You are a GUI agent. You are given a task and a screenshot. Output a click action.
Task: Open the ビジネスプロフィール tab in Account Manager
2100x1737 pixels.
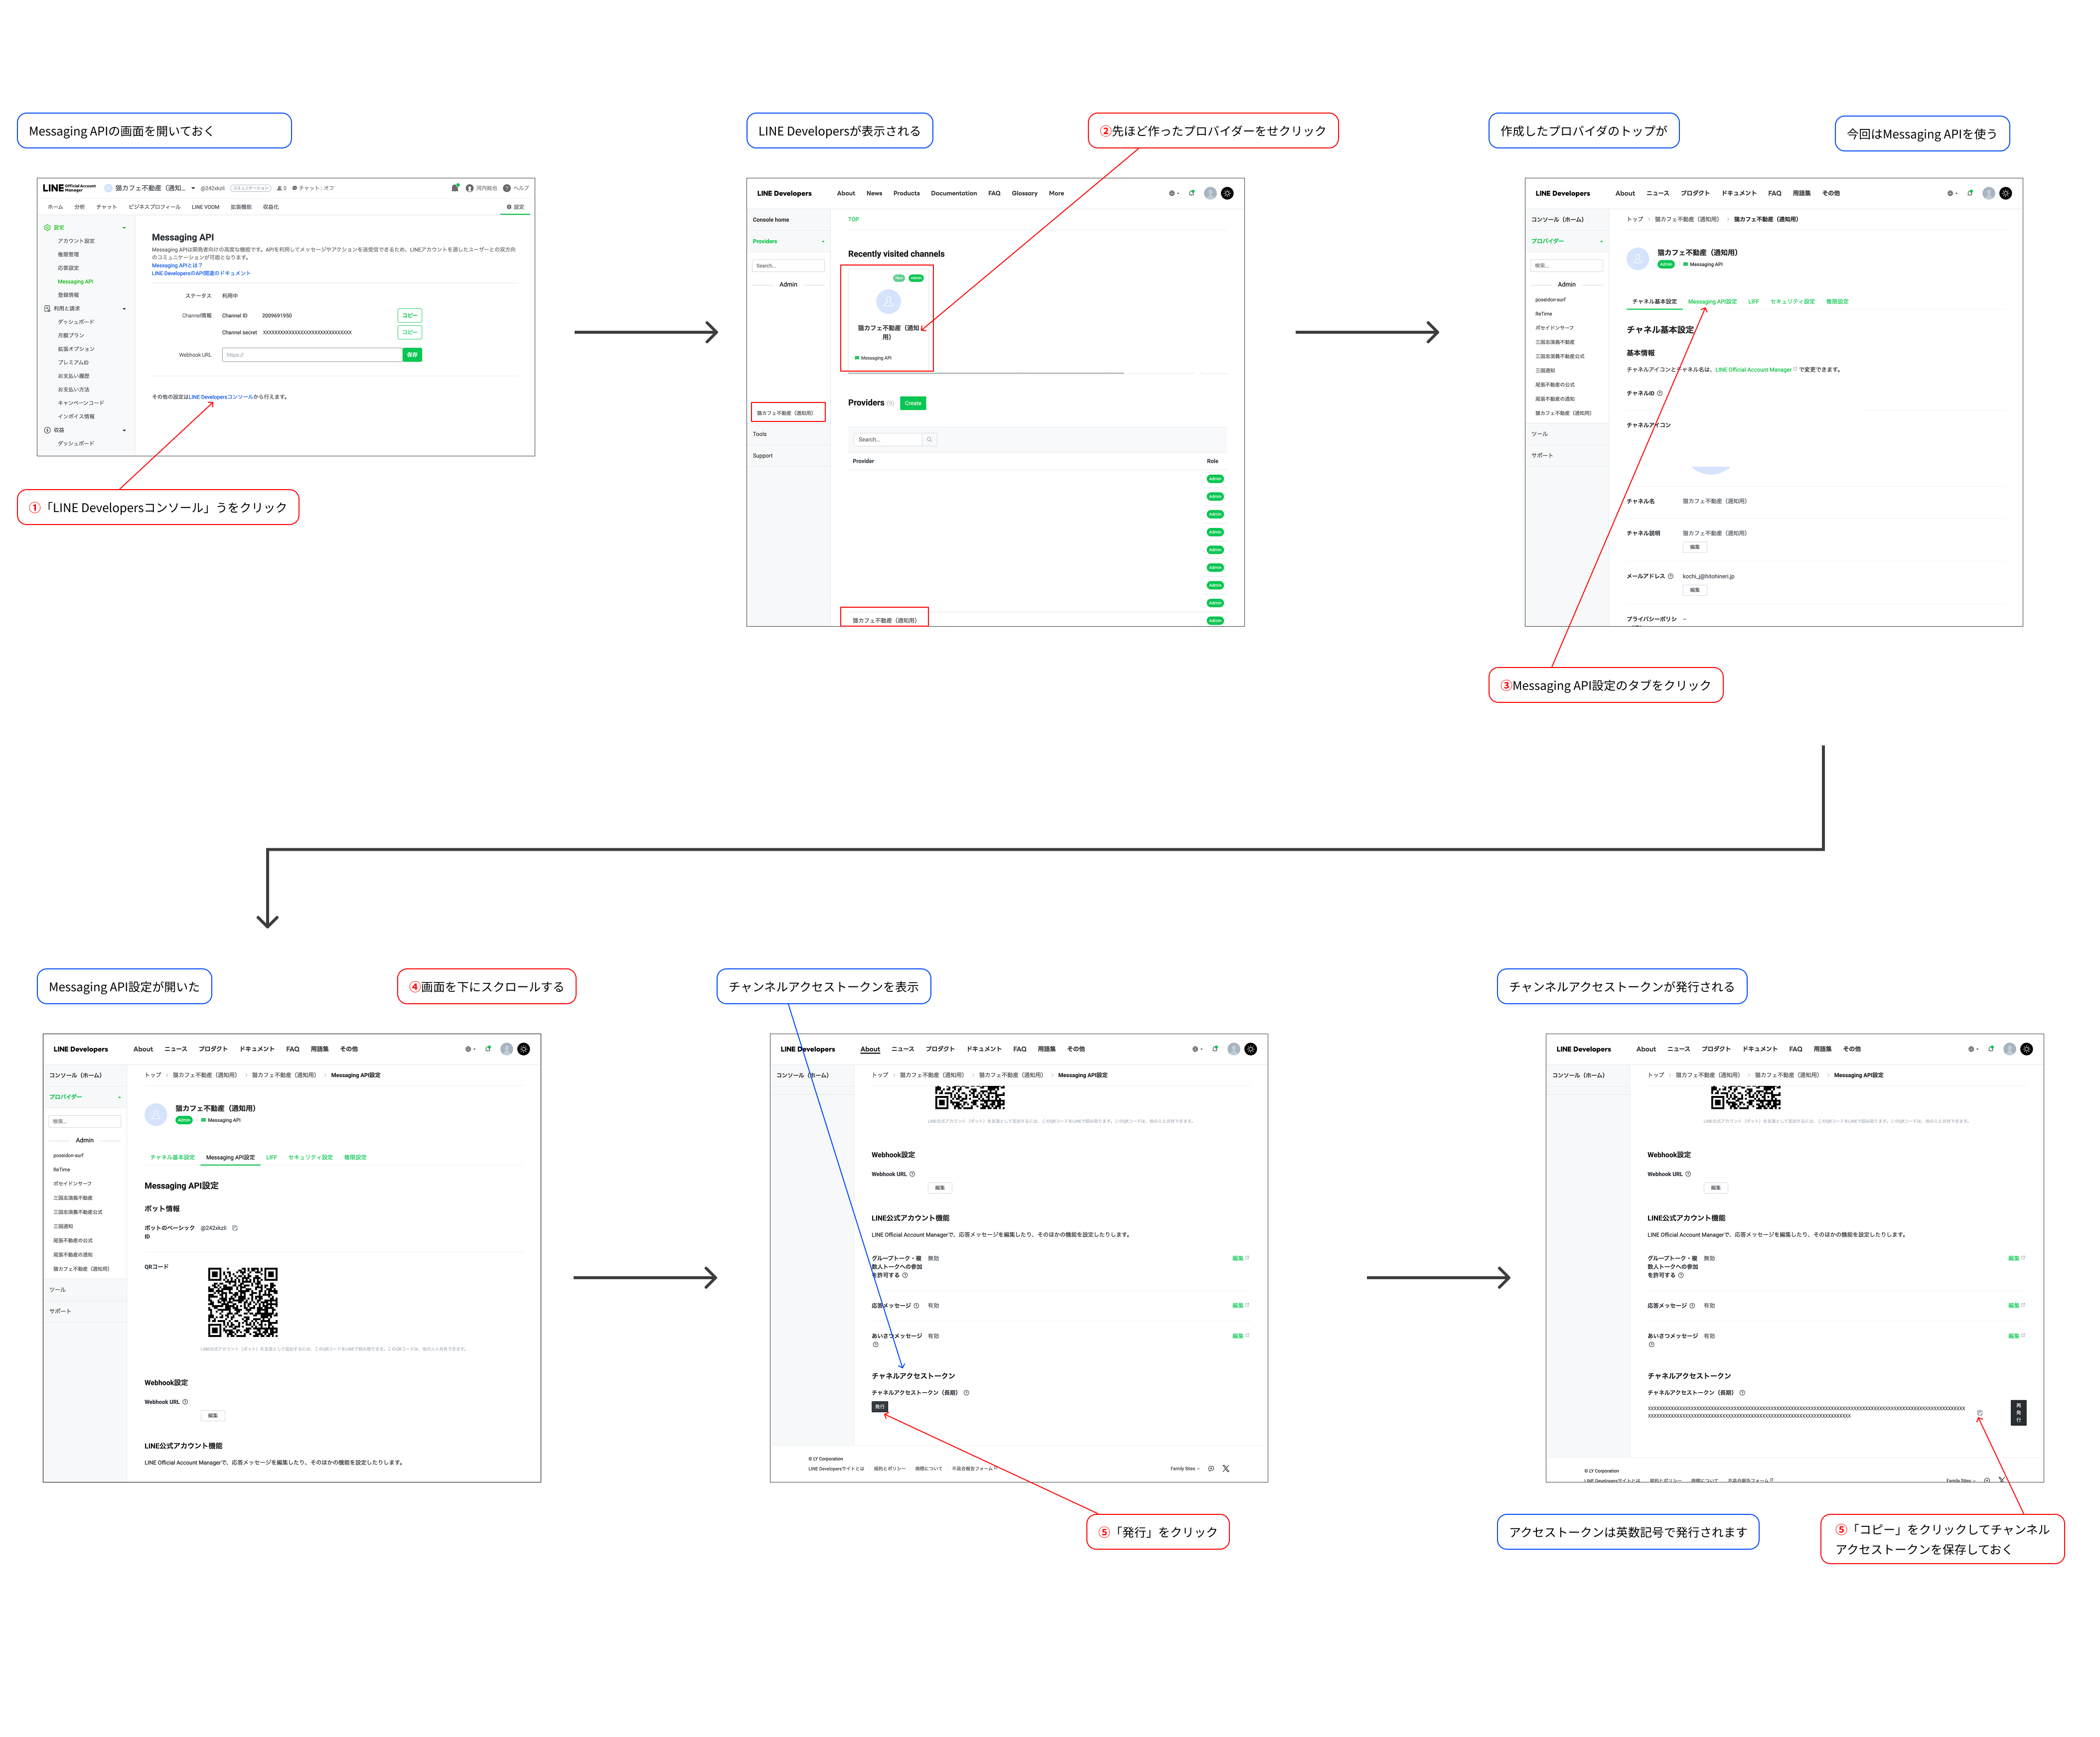(154, 207)
